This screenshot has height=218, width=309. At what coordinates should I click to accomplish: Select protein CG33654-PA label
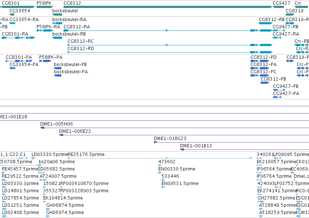point(24,65)
